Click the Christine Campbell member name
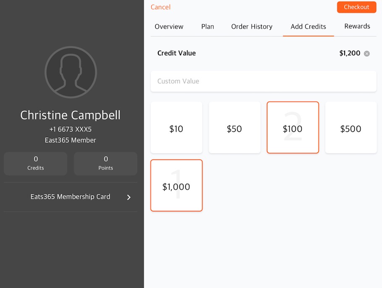382x288 pixels. tap(71, 115)
